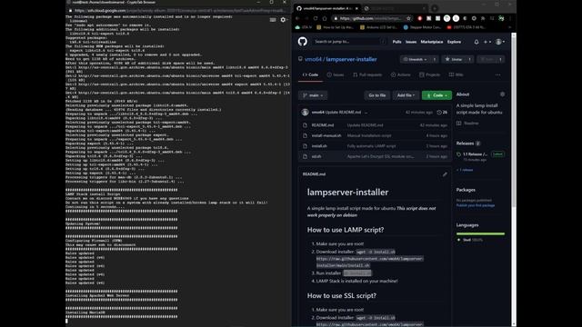Image resolution: width=582 pixels, height=327 pixels.
Task: Expand the main branch selector
Action: (313, 95)
